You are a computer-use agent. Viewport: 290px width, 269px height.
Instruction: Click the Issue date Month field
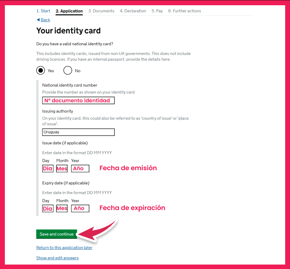(62, 169)
